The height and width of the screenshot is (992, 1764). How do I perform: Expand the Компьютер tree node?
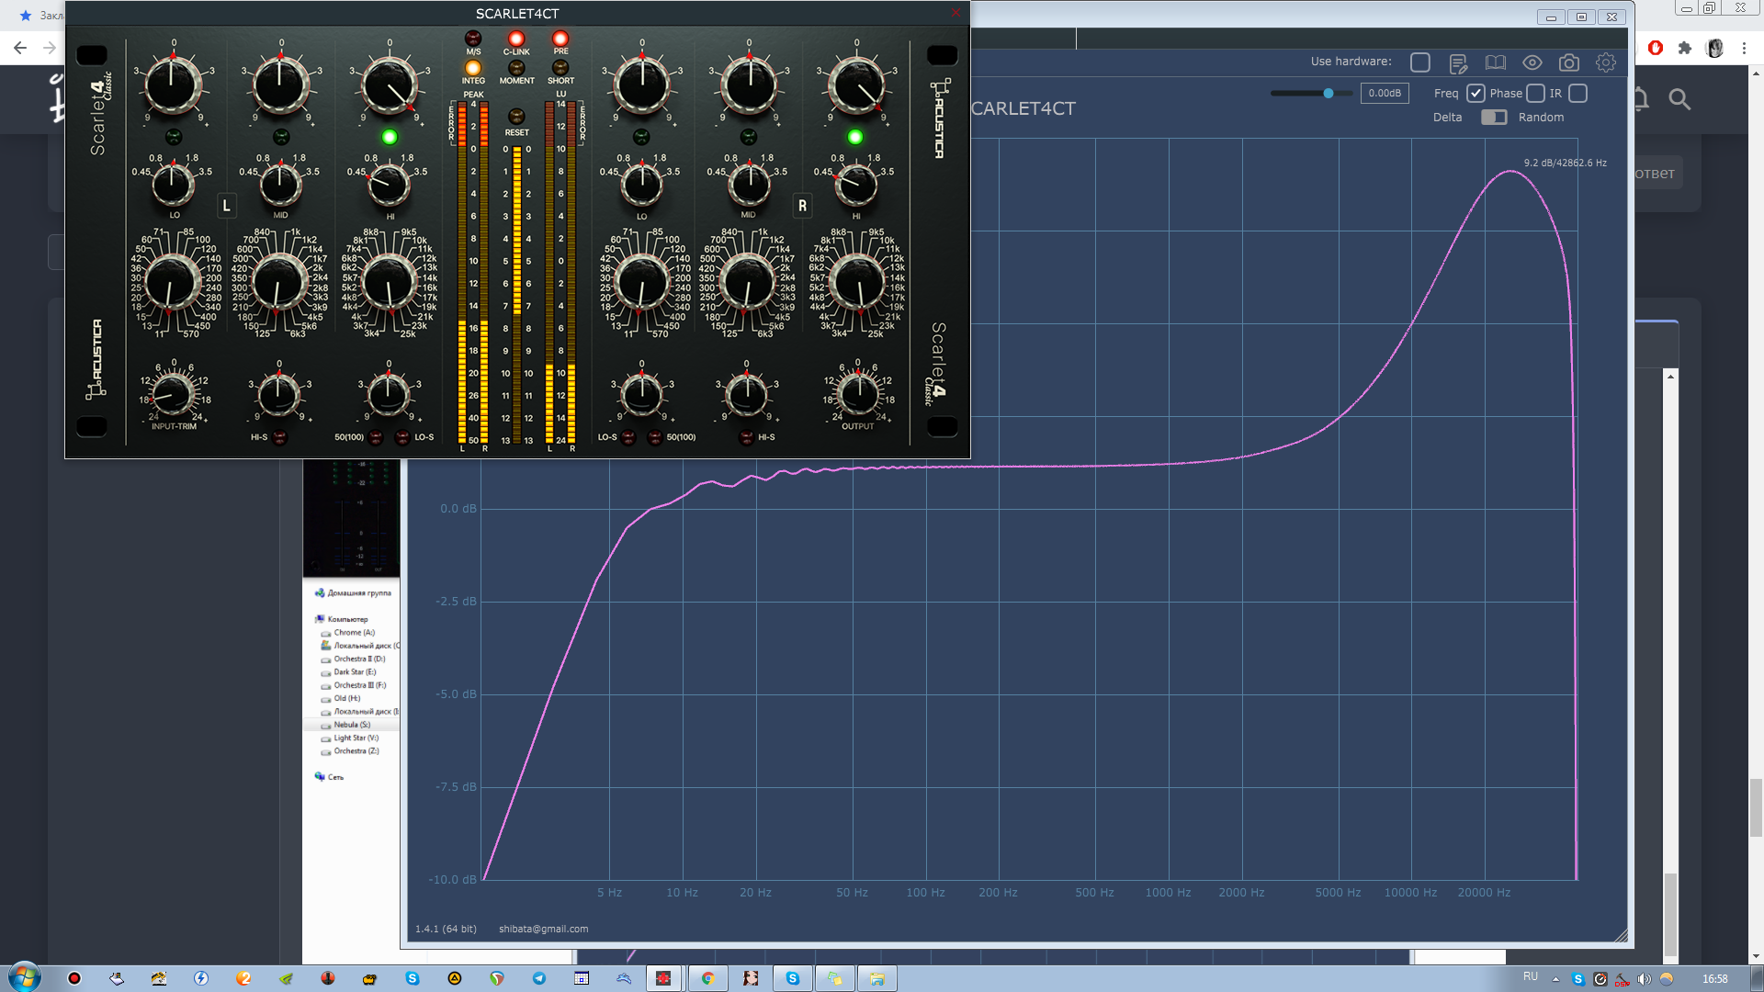tap(347, 619)
